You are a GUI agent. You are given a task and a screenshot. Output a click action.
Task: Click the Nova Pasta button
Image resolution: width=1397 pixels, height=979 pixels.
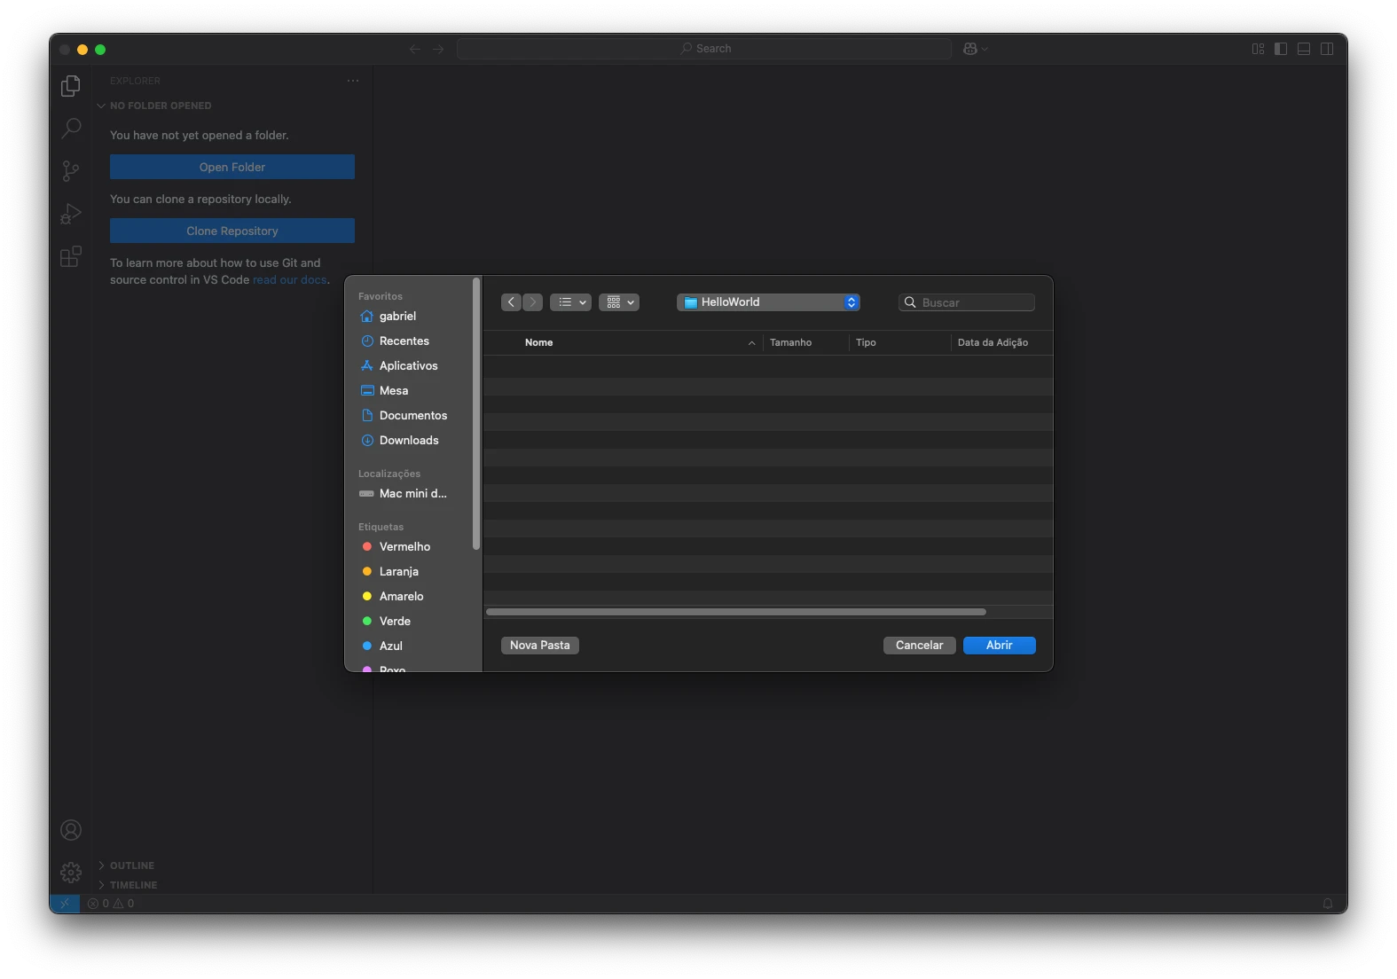[x=539, y=646]
